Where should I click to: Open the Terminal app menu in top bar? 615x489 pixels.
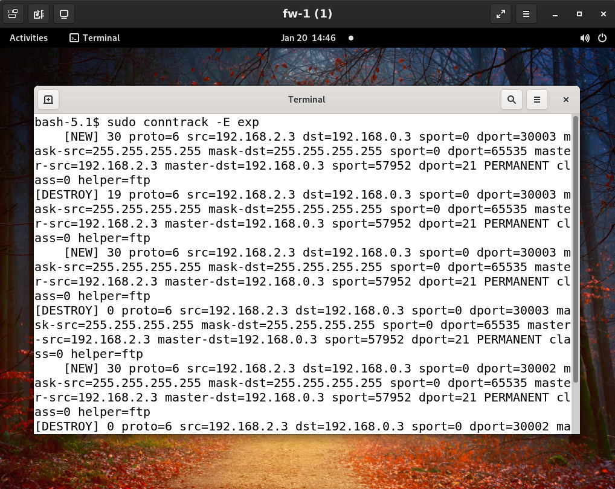click(x=95, y=38)
